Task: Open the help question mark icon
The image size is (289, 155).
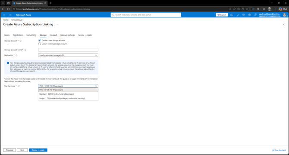Action: pyautogui.click(x=249, y=15)
